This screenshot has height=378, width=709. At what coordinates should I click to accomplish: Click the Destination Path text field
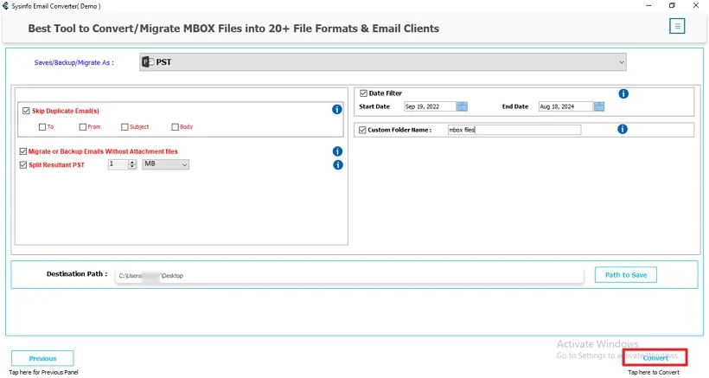tap(350, 275)
